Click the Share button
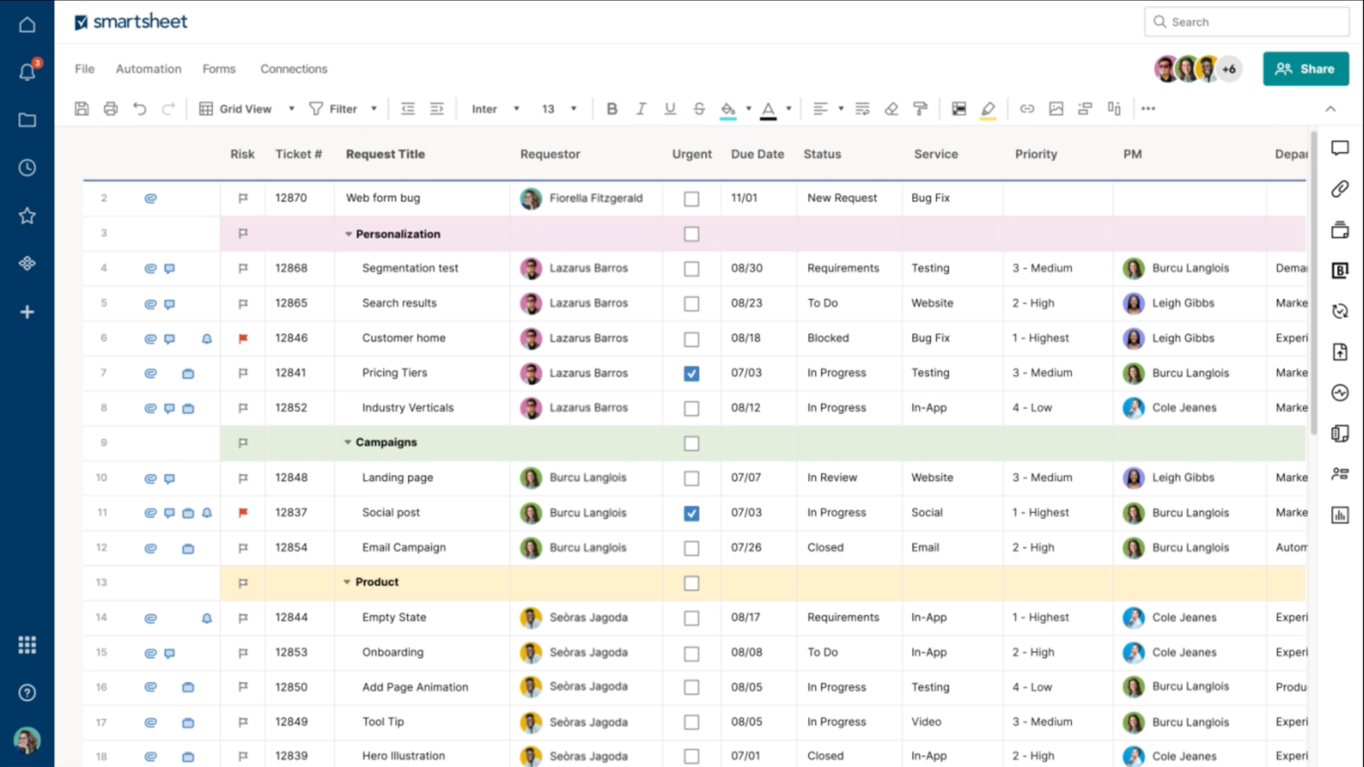 coord(1305,69)
